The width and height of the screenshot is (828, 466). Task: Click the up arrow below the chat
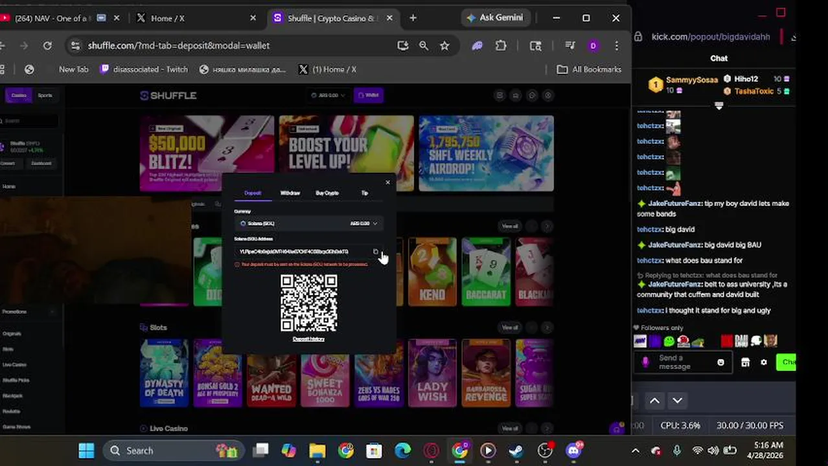654,401
